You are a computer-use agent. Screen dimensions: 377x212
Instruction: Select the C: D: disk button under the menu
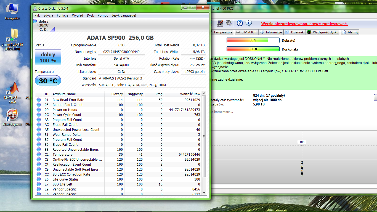44,25
